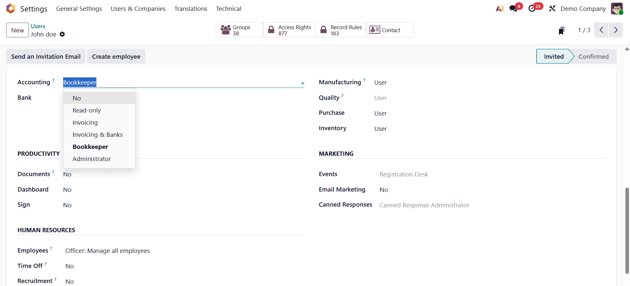Choose Administrator in the Accounting dropdown
This screenshot has height=286, width=630.
(x=91, y=159)
